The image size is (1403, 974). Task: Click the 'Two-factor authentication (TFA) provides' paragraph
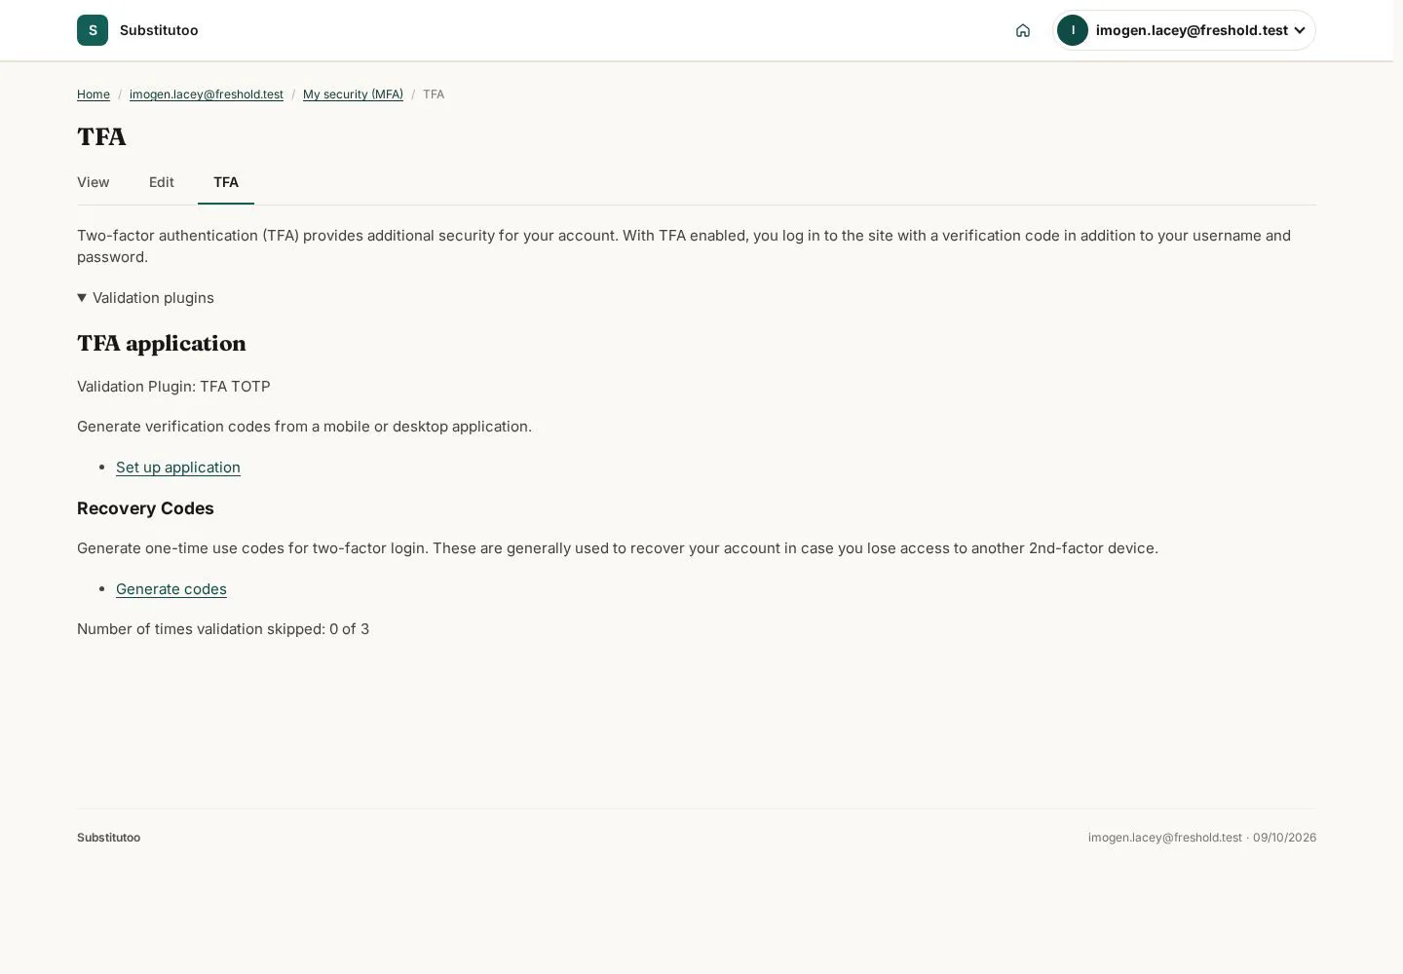(684, 246)
